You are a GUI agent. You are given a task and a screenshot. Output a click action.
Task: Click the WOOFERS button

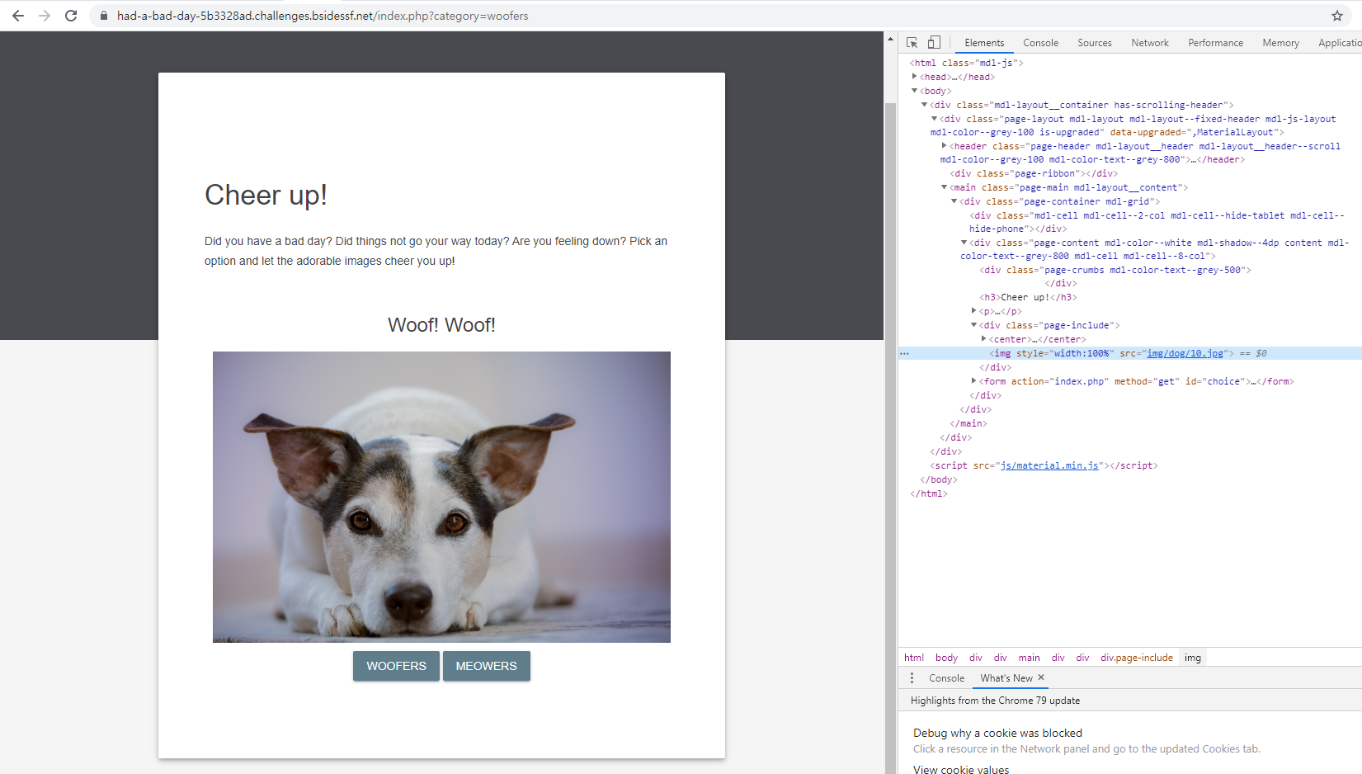396,666
